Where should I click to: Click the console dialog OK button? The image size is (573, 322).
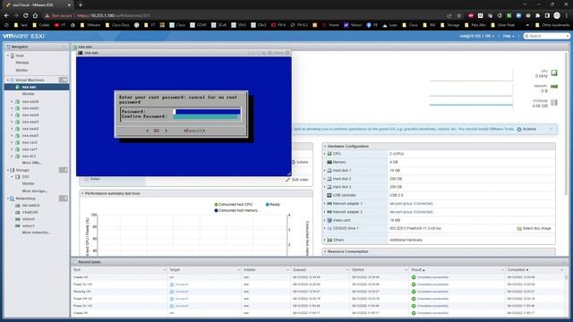pyautogui.click(x=157, y=131)
